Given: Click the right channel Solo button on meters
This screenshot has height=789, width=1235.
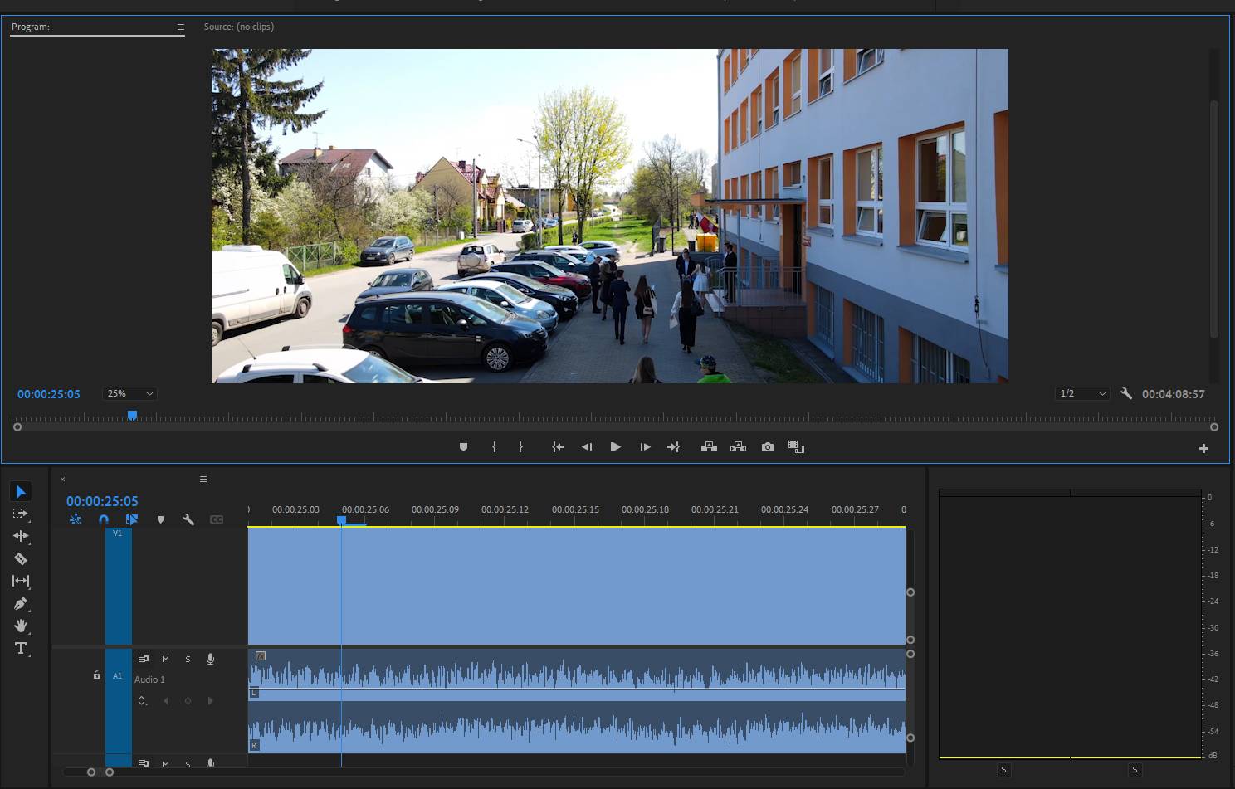Looking at the screenshot, I should point(1135,770).
